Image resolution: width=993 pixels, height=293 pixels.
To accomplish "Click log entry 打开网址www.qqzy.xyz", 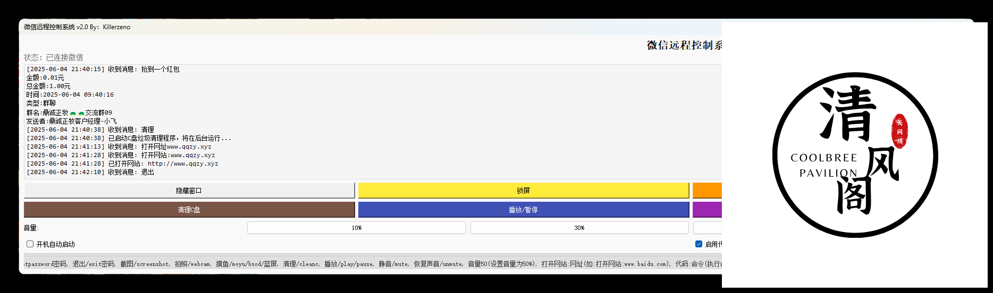I will 119,146.
